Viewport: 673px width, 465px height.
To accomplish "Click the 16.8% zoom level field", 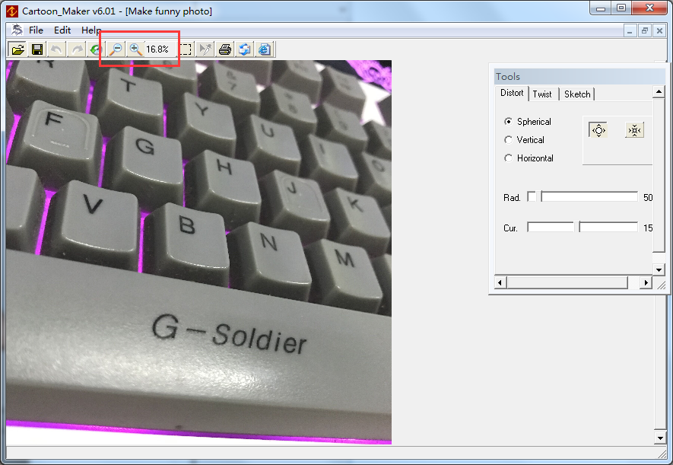I will coord(157,49).
